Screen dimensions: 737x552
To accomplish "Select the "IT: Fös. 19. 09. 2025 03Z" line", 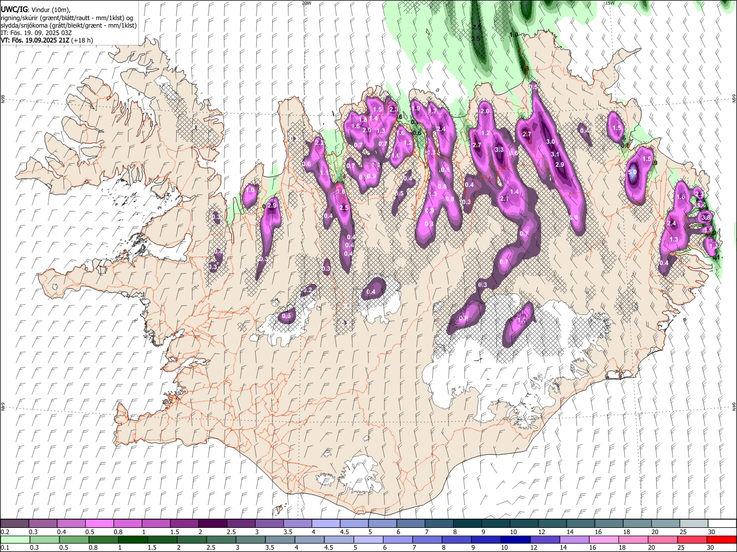I will click(x=36, y=33).
